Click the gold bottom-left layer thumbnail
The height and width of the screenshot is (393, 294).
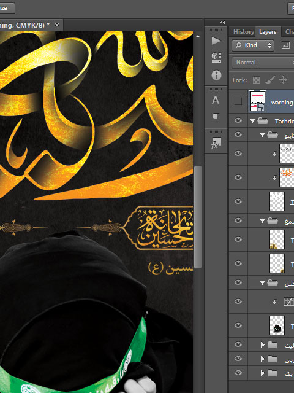click(x=277, y=239)
